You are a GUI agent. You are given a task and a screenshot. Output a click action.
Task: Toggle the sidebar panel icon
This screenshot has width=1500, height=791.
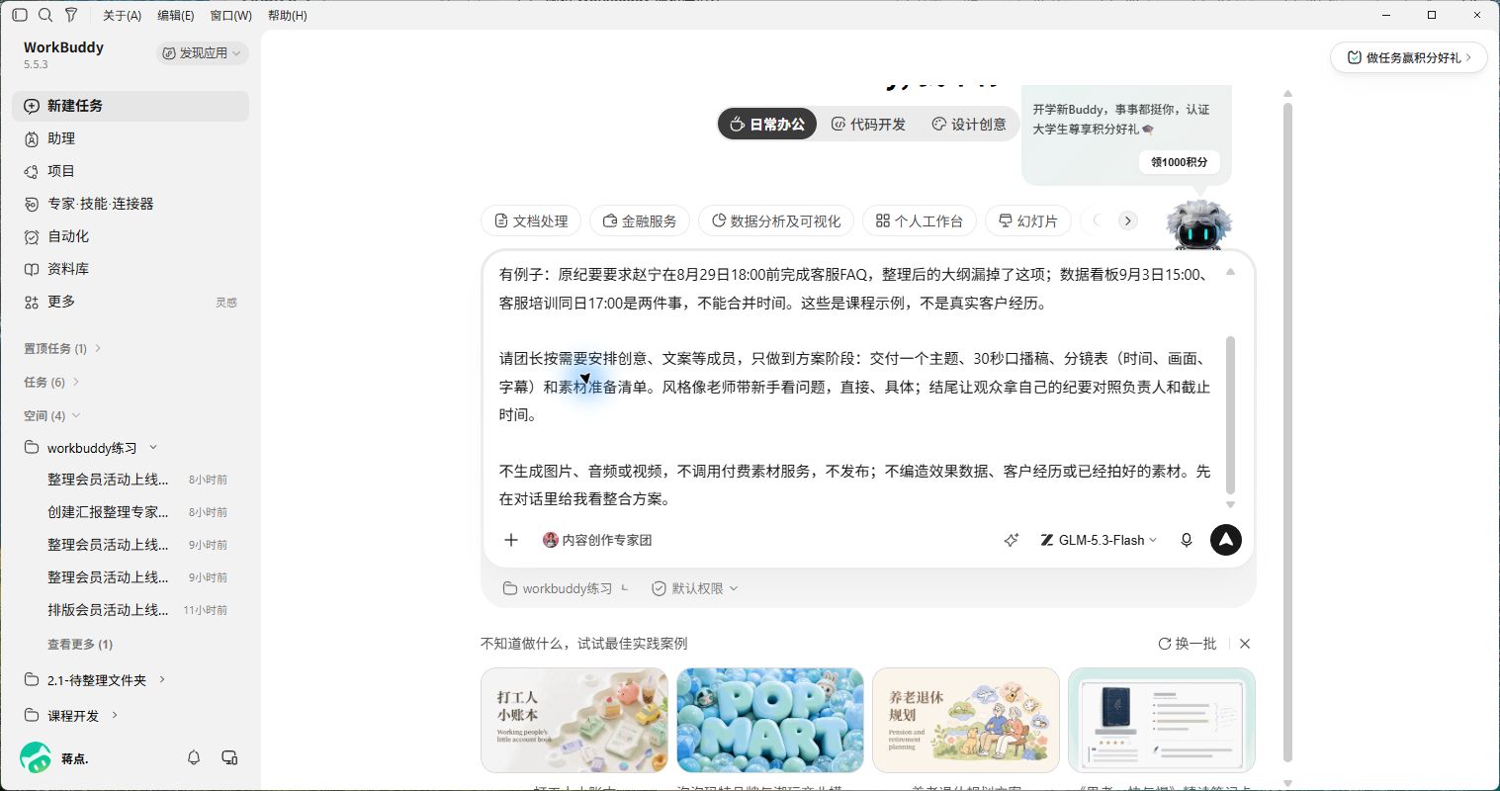coord(20,15)
